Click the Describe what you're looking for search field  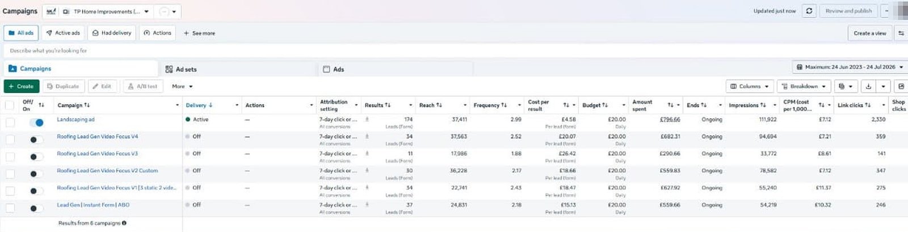click(x=454, y=50)
